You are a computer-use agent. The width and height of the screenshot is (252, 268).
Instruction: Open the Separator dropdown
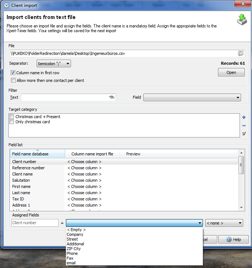[x=54, y=64]
